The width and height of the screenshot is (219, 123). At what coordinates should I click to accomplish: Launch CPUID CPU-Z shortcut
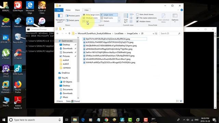[x=6, y=71]
